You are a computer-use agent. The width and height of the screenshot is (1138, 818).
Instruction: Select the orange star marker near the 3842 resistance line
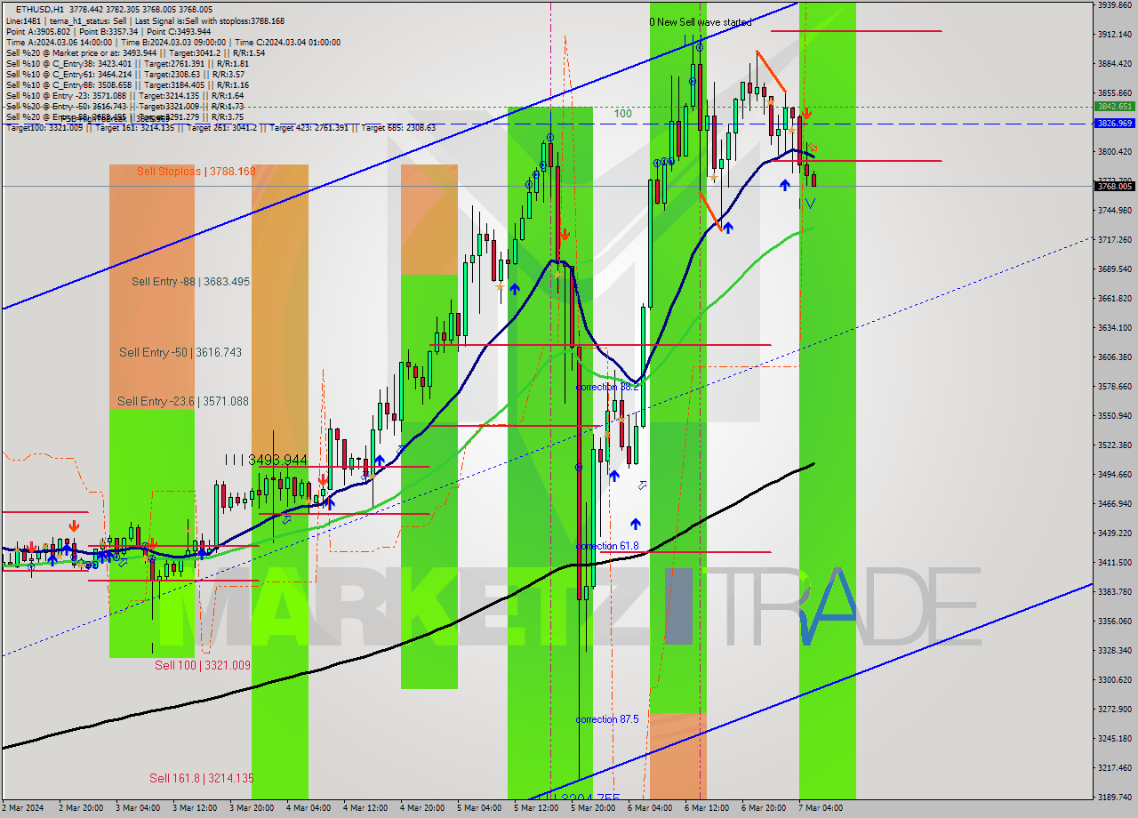point(770,100)
